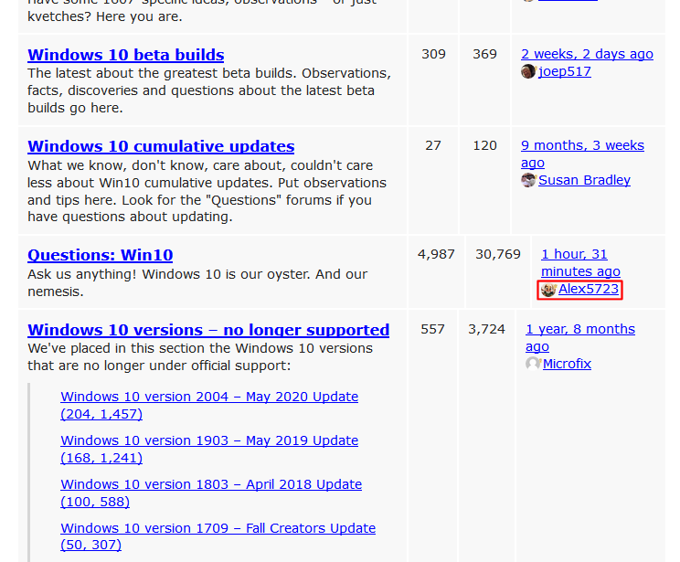
Task: Click Alex5723's avatar icon
Action: coord(548,290)
